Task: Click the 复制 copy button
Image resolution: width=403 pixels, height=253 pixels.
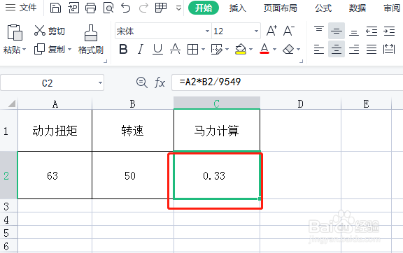Action: coord(50,49)
